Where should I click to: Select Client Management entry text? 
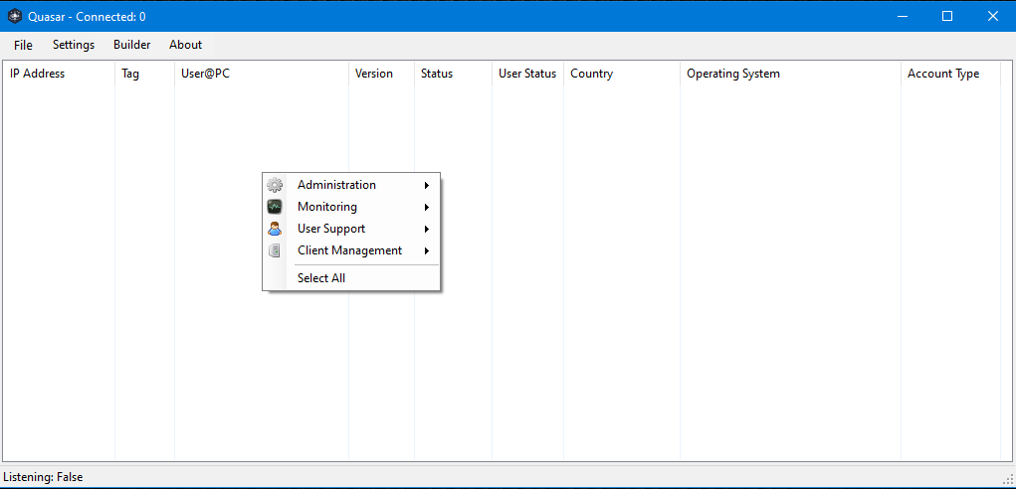tap(350, 250)
